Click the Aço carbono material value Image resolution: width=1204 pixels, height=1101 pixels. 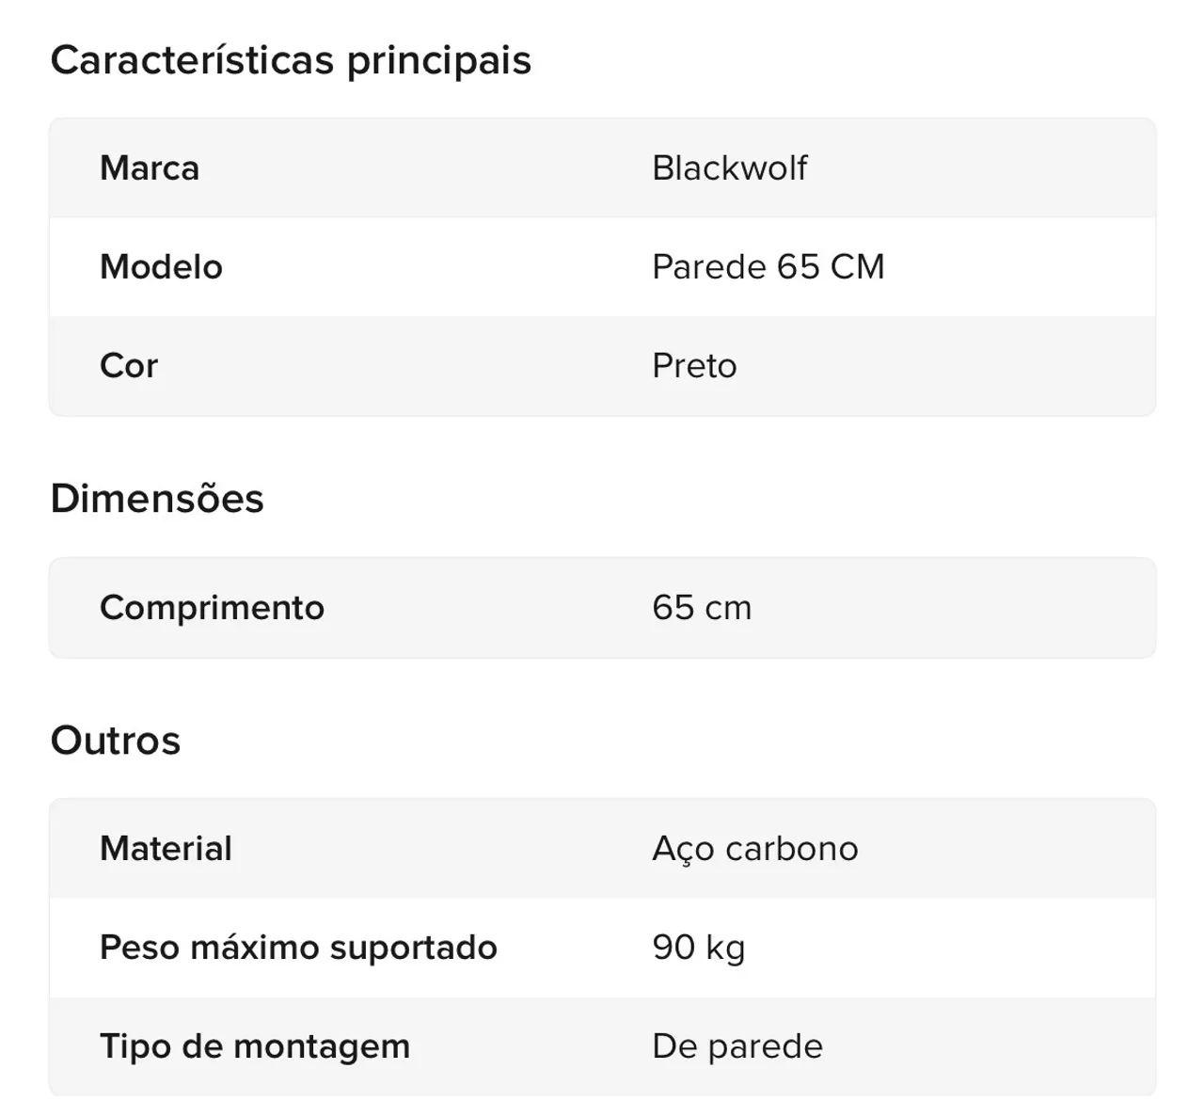755,848
